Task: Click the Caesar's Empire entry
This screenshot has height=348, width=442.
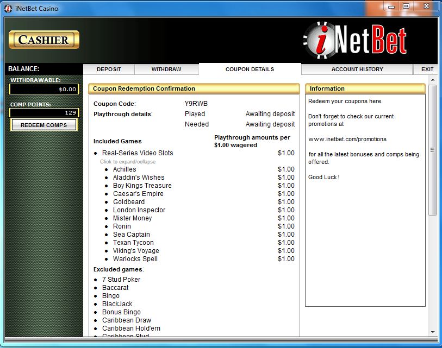Action: click(x=138, y=194)
